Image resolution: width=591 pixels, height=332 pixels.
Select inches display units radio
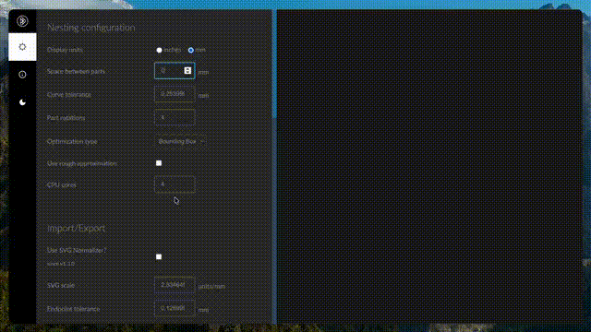[159, 50]
